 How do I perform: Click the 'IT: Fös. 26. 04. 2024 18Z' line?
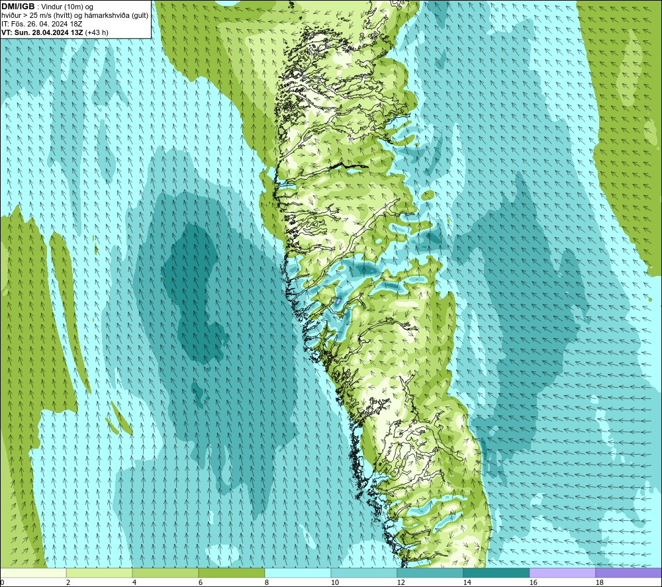pos(42,24)
